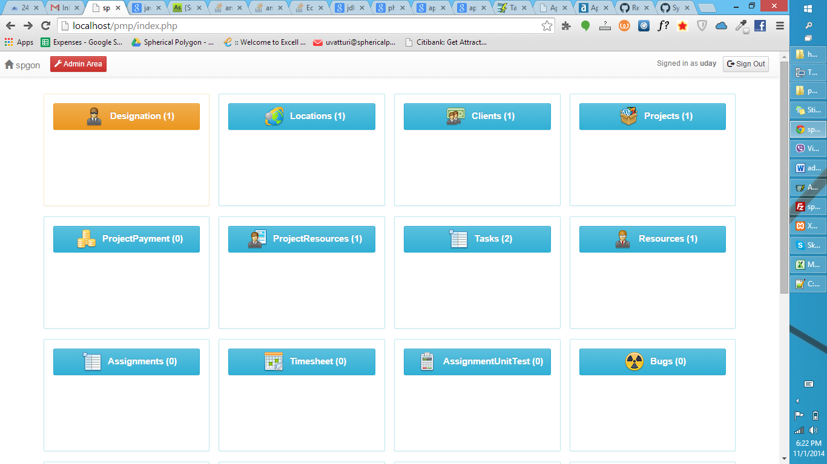Click the Admin Area button
This screenshot has height=464, width=827.
tap(78, 64)
